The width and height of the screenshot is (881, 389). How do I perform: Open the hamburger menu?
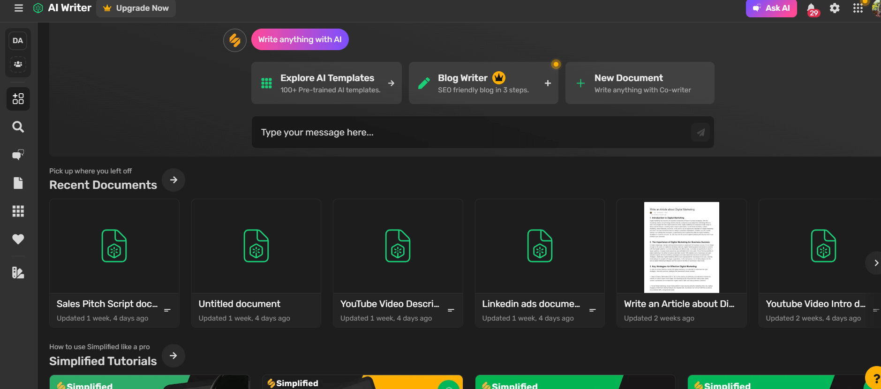tap(19, 8)
